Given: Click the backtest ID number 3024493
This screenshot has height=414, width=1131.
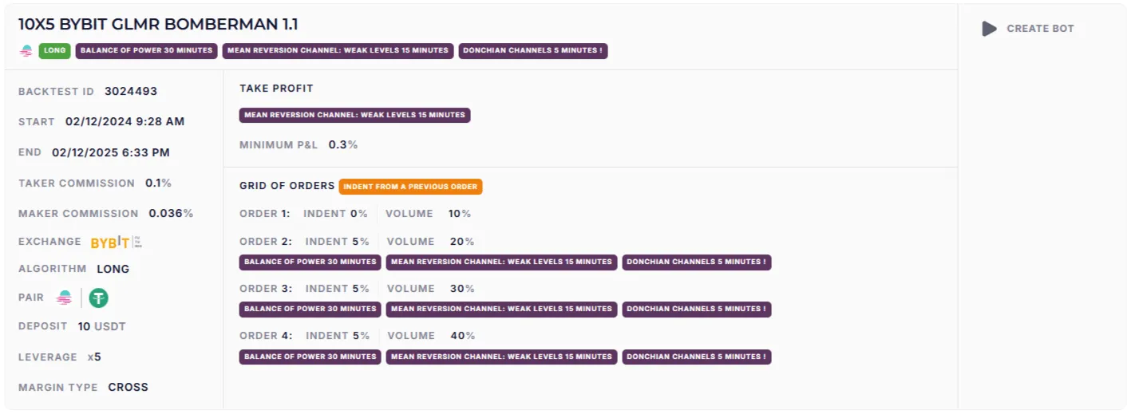Looking at the screenshot, I should pos(131,91).
